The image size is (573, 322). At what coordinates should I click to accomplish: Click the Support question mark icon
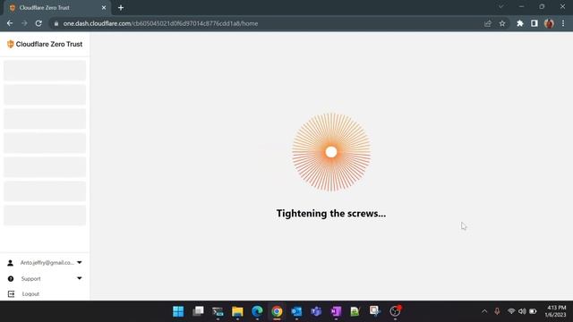(x=11, y=278)
